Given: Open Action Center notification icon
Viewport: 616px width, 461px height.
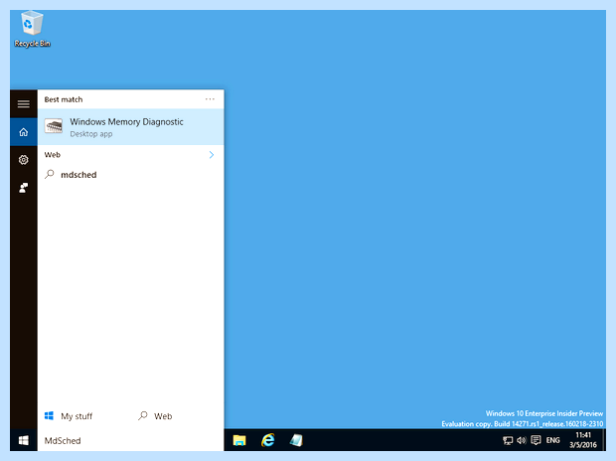Looking at the screenshot, I should click(536, 440).
